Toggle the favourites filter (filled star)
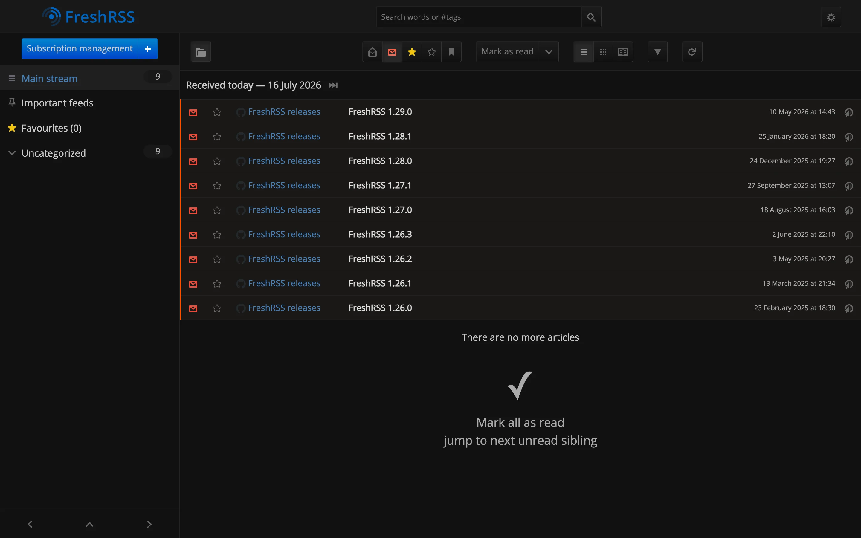 [x=412, y=52]
